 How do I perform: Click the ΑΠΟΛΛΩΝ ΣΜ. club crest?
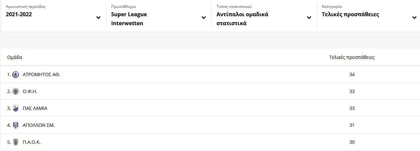(x=16, y=126)
